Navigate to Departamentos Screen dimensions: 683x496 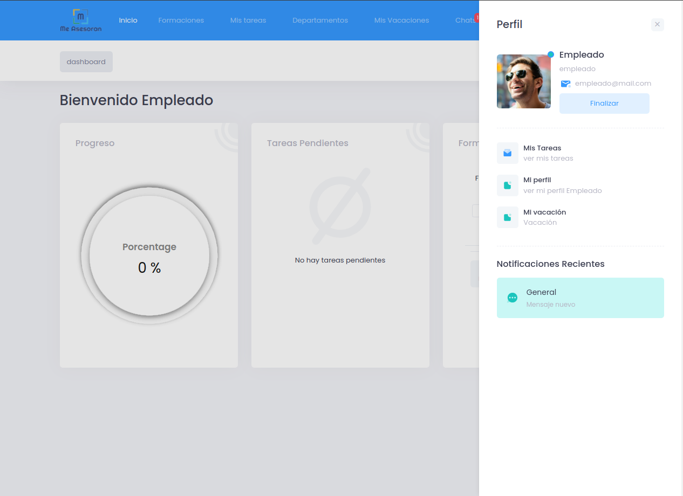pyautogui.click(x=320, y=20)
